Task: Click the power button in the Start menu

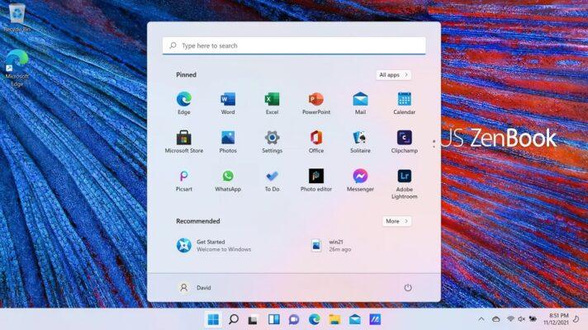Action: 407,287
